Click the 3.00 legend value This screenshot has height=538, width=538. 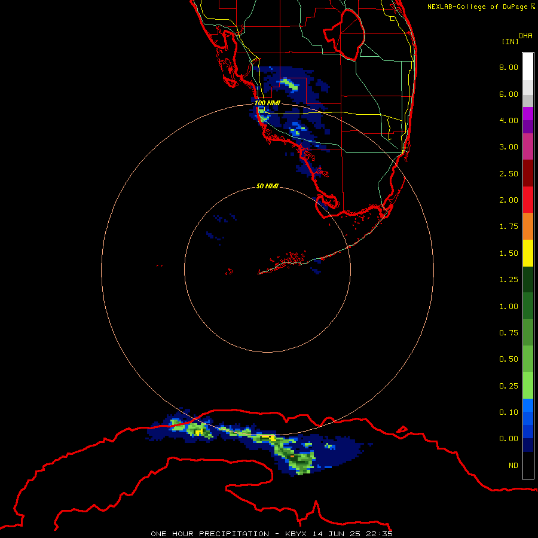(509, 147)
